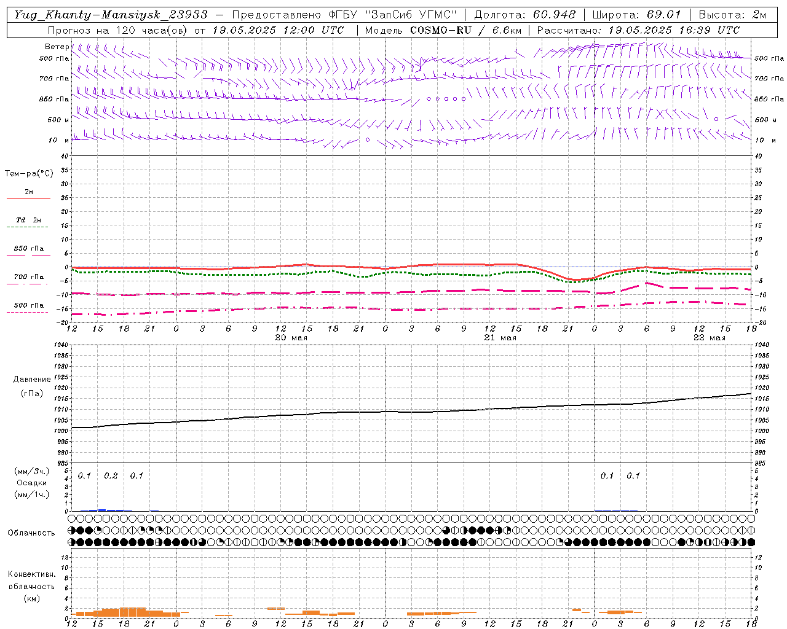
Task: Click the black pressure curve
Action: pyautogui.click(x=412, y=412)
